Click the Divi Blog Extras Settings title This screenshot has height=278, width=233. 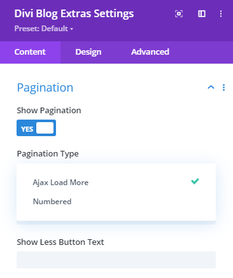[x=74, y=14]
